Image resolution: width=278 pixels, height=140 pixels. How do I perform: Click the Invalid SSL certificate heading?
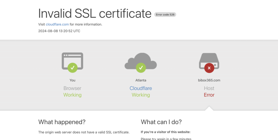[x=95, y=13]
